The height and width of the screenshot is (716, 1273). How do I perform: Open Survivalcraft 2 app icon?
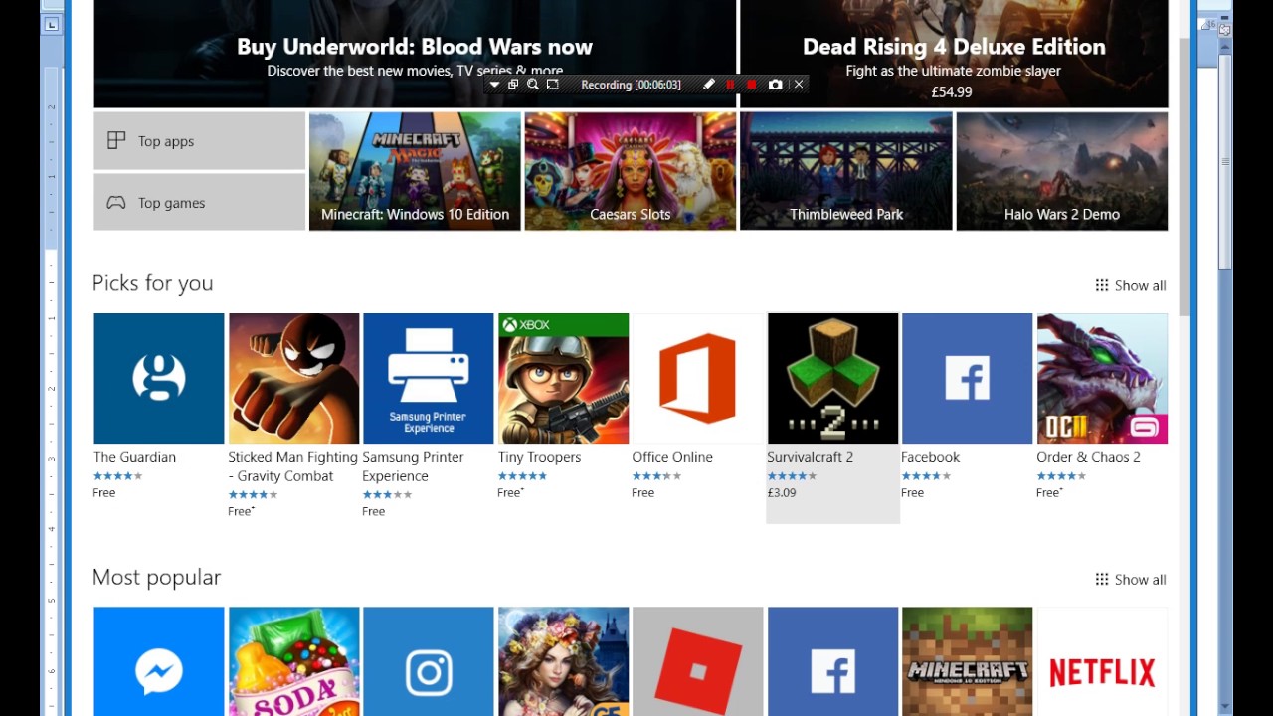click(x=832, y=378)
